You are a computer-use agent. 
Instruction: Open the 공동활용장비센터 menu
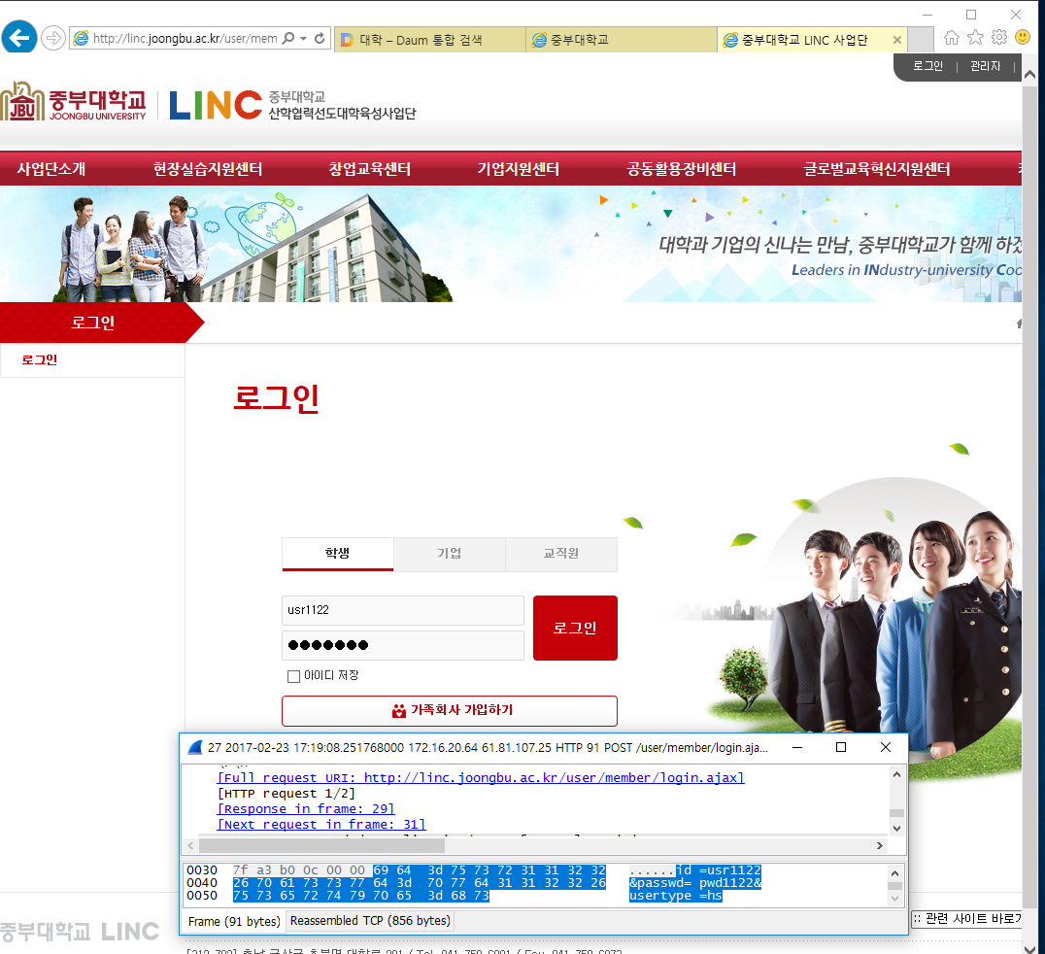[682, 169]
